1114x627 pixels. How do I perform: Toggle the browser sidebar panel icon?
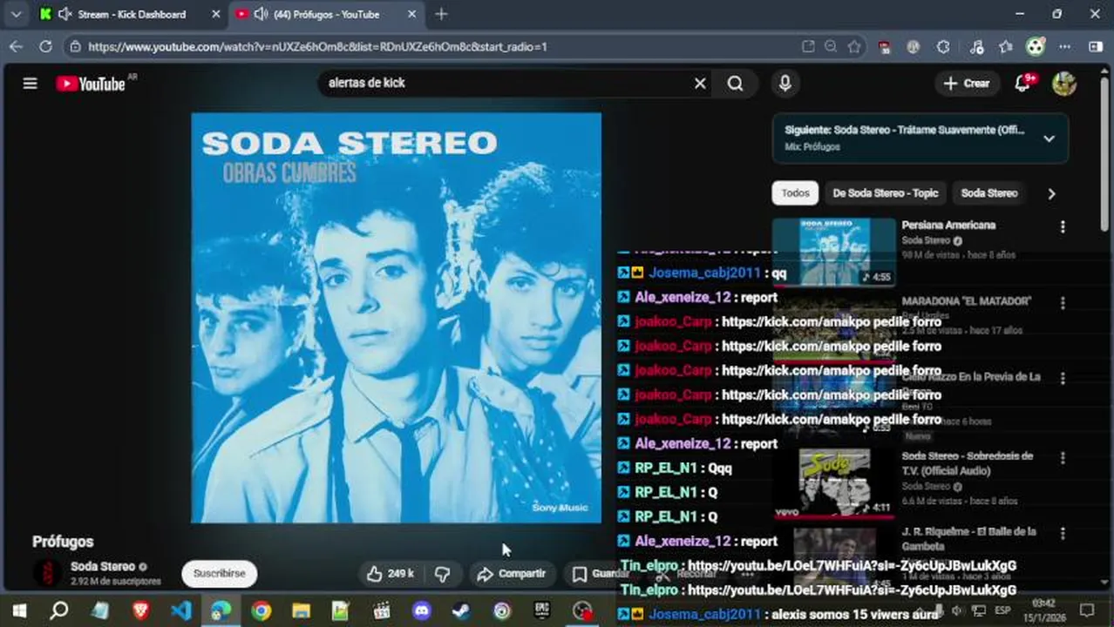pyautogui.click(x=1095, y=47)
